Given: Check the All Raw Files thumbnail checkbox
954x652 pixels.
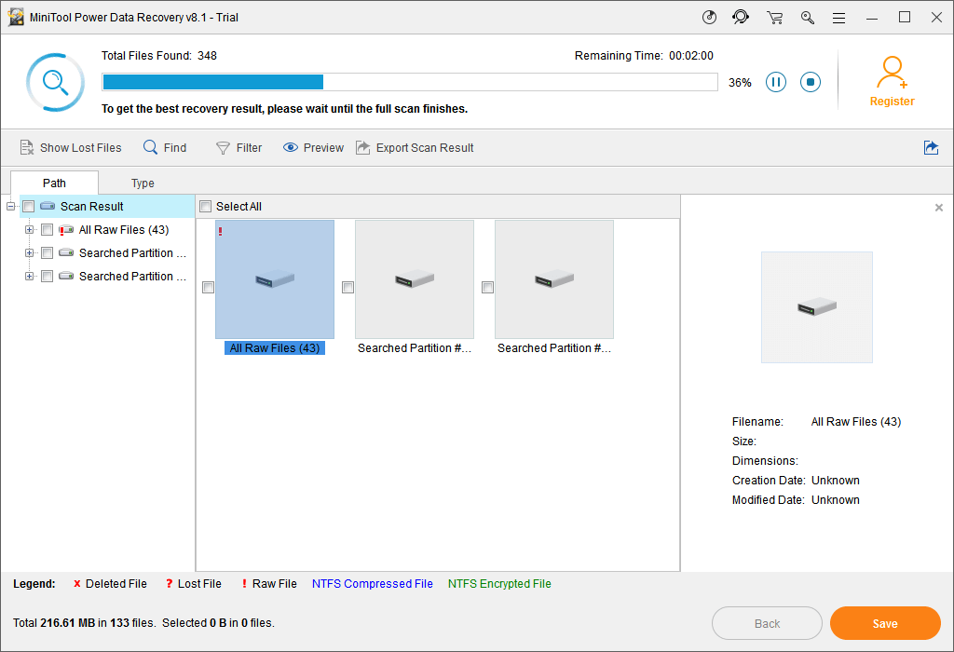Looking at the screenshot, I should tap(208, 287).
